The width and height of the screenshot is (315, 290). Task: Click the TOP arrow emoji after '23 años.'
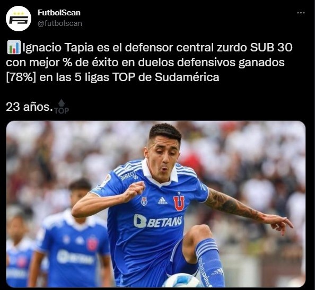point(62,107)
